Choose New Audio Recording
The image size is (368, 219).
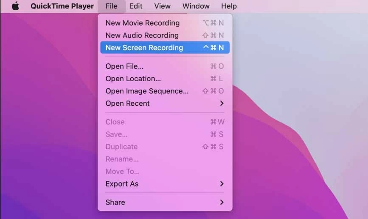(165, 35)
